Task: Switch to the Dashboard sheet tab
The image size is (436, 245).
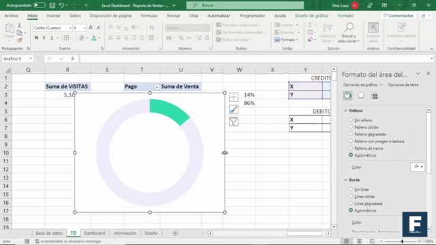Action: click(x=95, y=233)
